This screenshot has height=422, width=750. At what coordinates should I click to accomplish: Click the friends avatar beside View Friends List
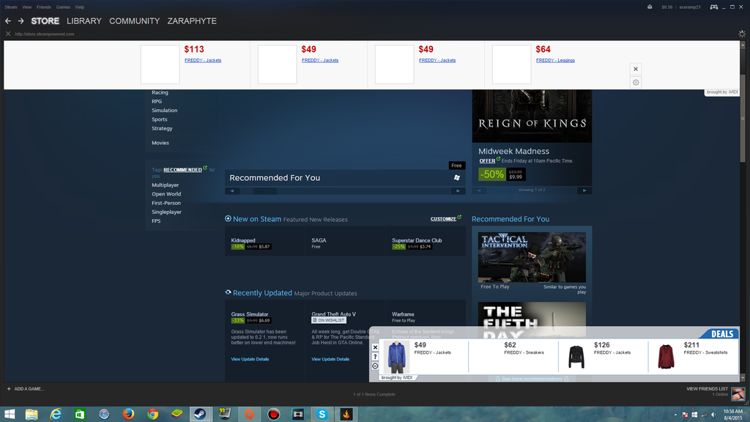click(738, 393)
